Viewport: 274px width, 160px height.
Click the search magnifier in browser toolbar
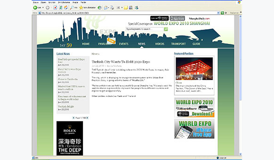pos(72,7)
